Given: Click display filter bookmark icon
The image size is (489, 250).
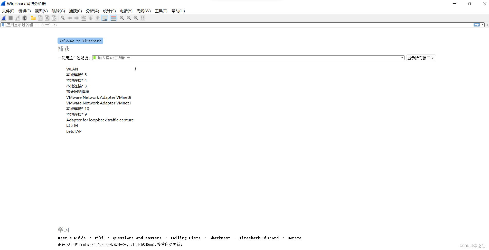Looking at the screenshot, I should pyautogui.click(x=3, y=25).
